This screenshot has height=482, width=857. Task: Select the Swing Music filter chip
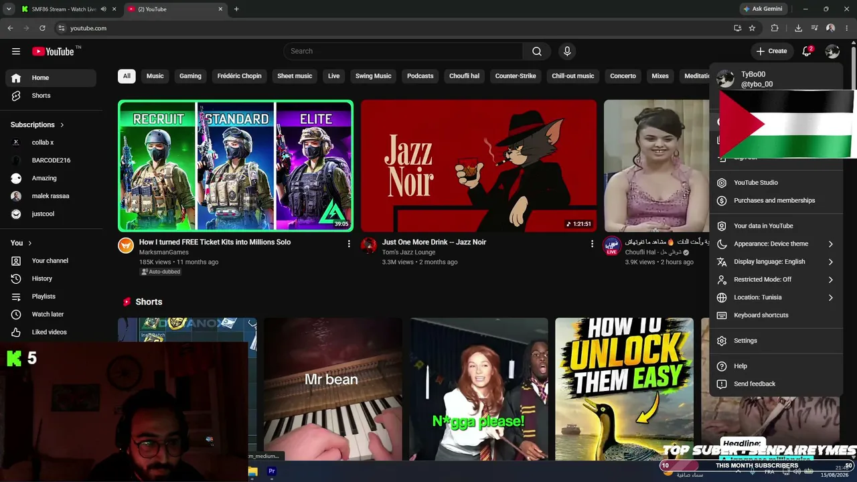coord(373,76)
